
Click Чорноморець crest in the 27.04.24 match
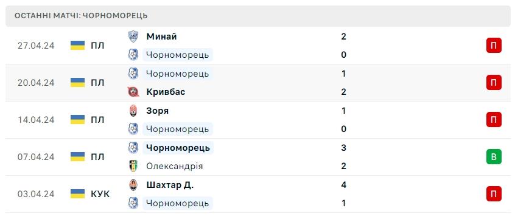(133, 55)
